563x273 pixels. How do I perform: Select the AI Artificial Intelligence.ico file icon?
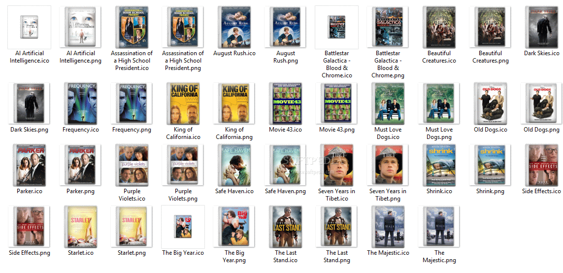pos(29,27)
